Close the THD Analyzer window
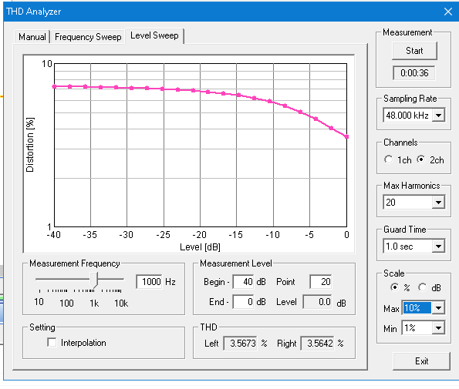 point(448,12)
